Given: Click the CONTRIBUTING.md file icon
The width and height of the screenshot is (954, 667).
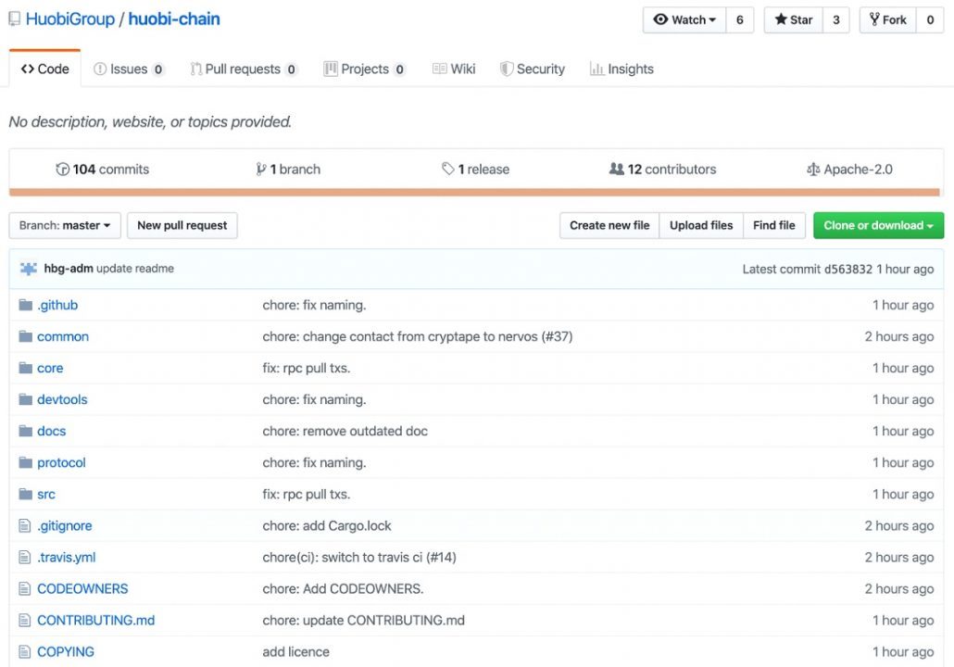Looking at the screenshot, I should 24,620.
